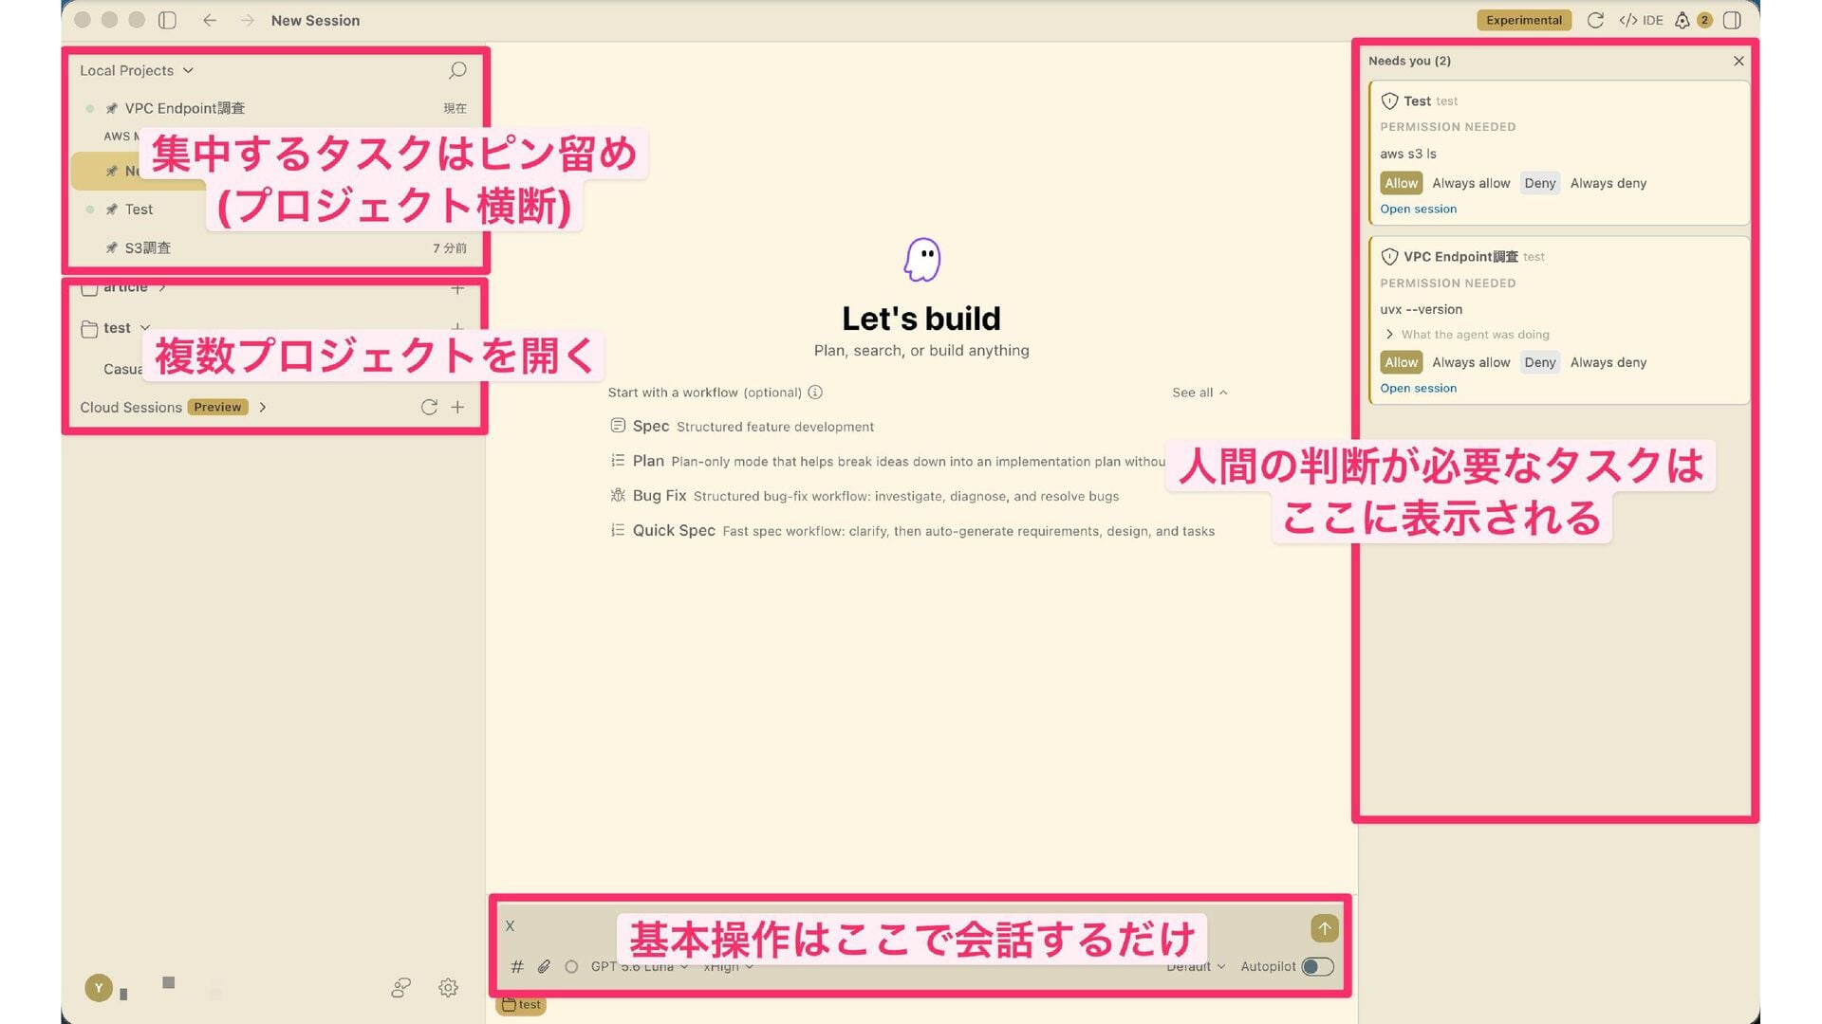Expand the article project folder

[x=162, y=286]
